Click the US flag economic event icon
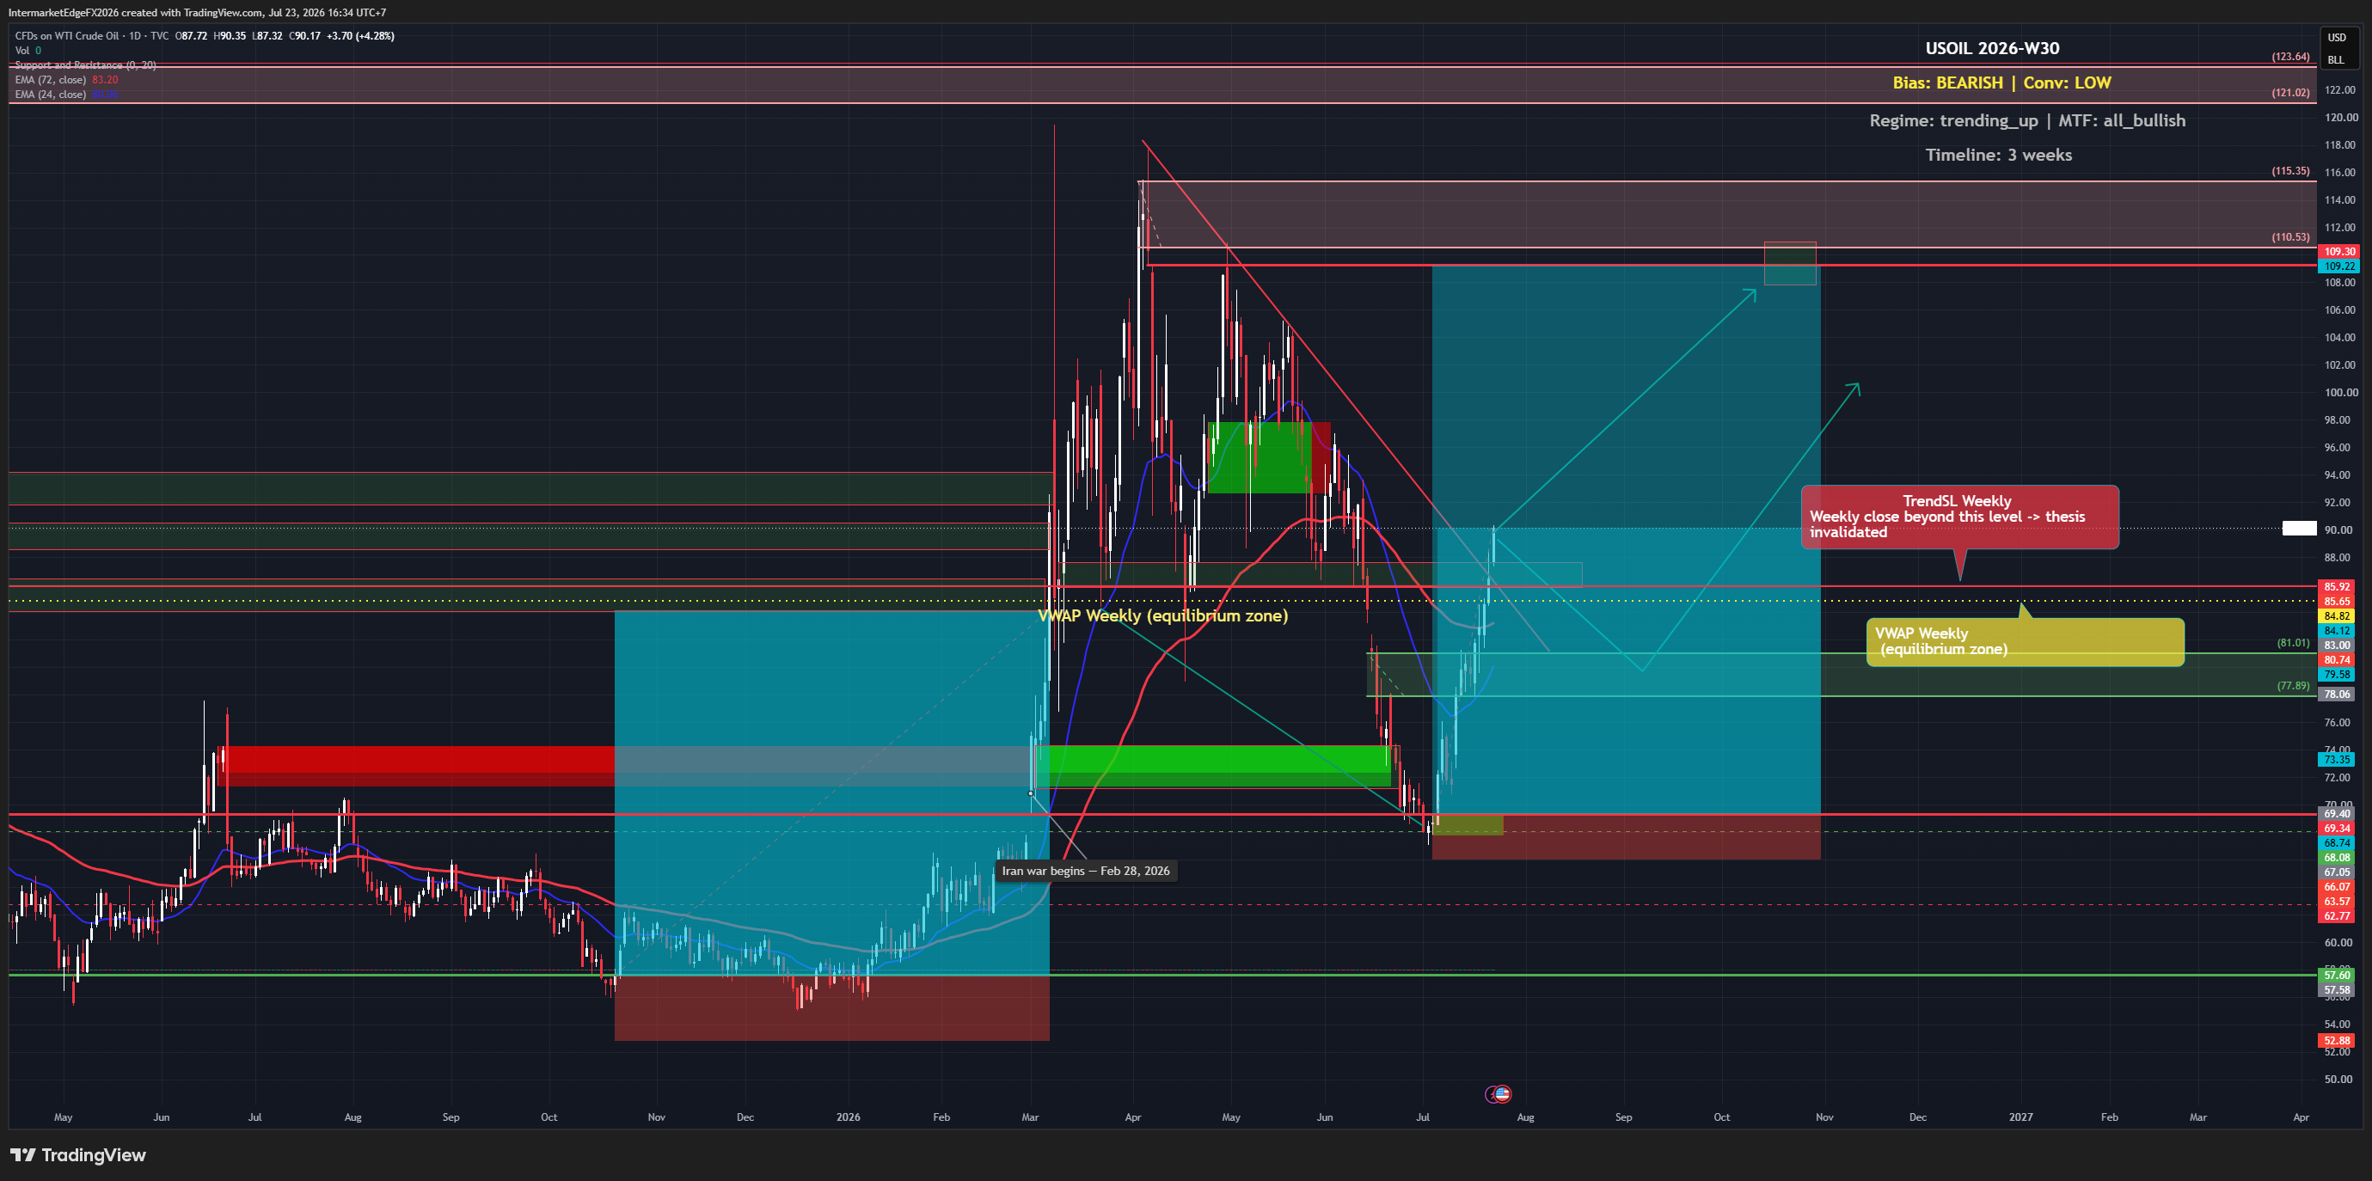The image size is (2372, 1181). pyautogui.click(x=1502, y=1093)
